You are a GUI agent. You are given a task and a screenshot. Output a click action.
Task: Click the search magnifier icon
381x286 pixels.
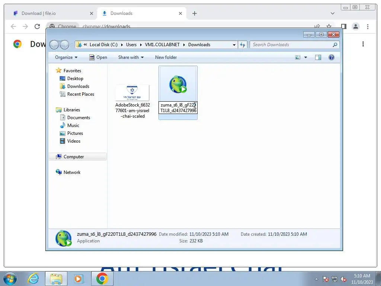(335, 45)
